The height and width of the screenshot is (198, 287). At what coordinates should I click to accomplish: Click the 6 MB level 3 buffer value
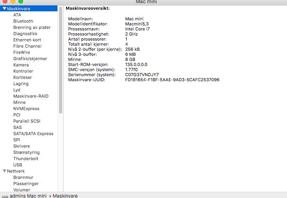click(x=130, y=54)
